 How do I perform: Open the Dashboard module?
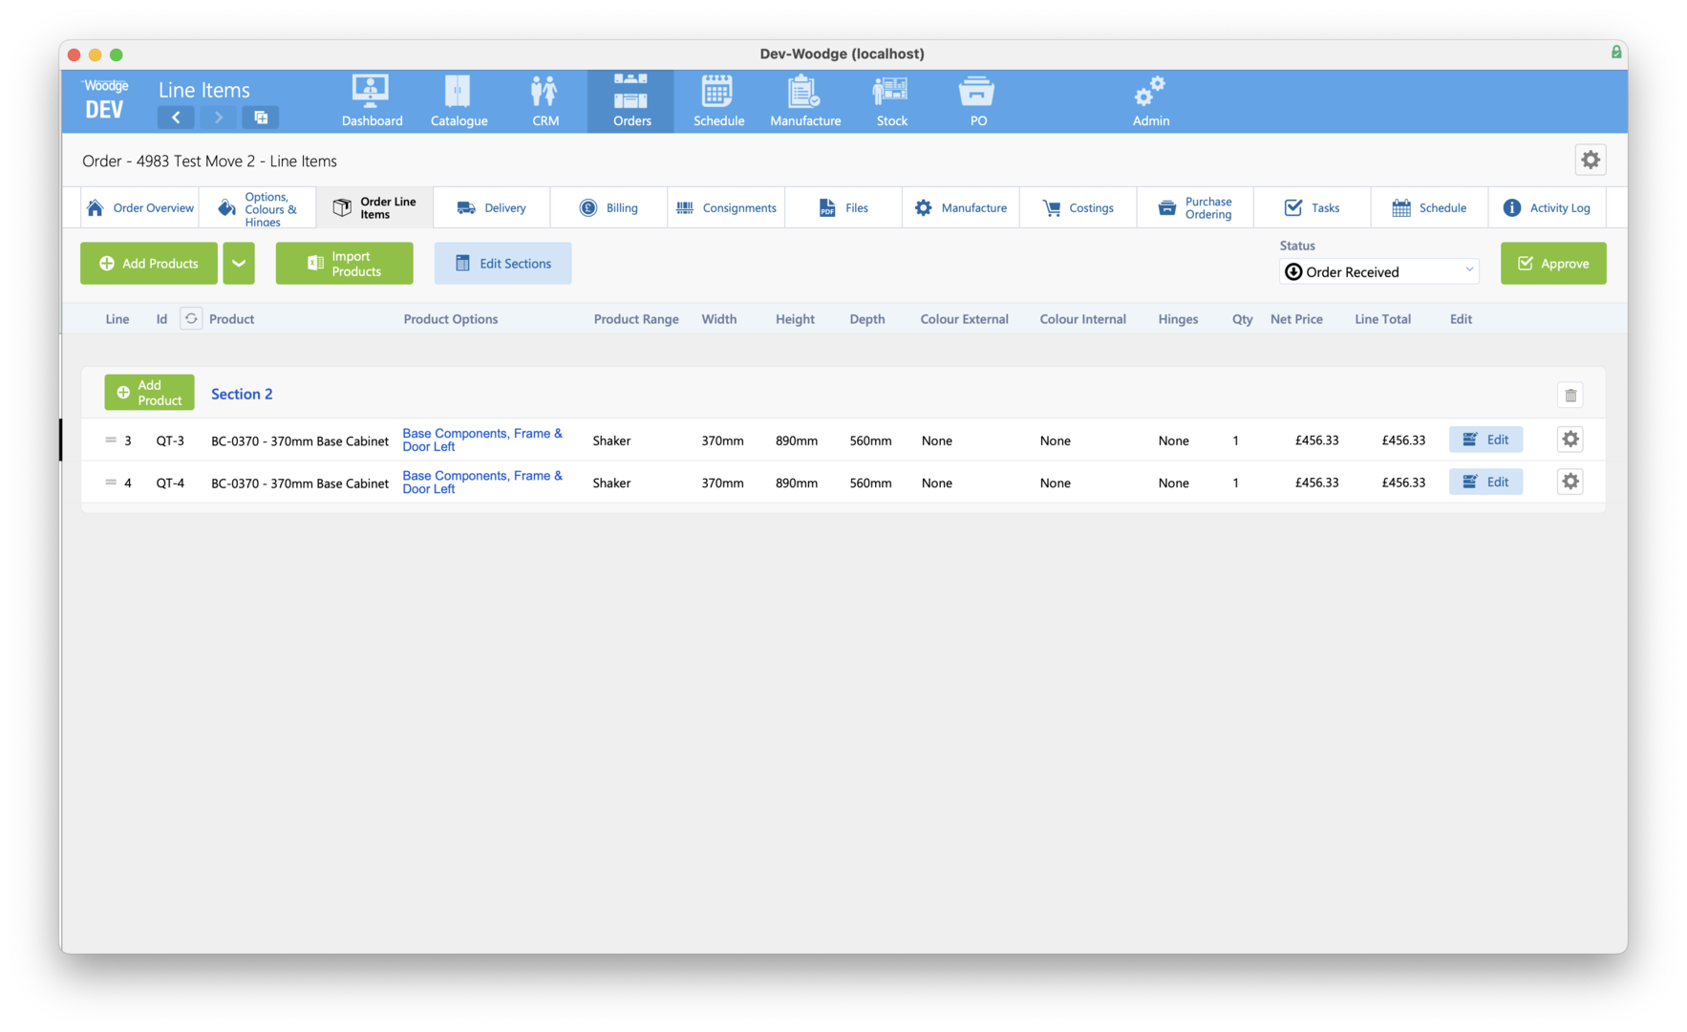point(372,101)
